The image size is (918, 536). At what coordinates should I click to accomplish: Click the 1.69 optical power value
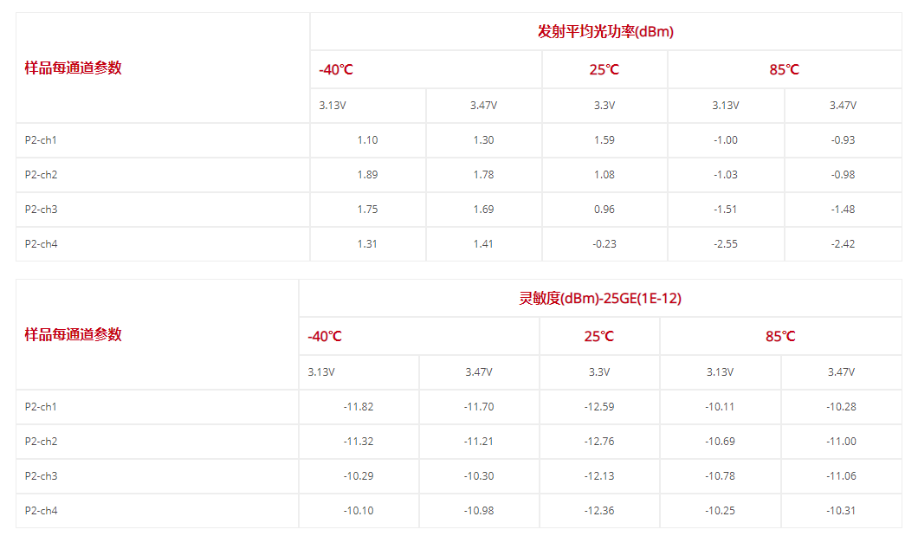coord(483,210)
